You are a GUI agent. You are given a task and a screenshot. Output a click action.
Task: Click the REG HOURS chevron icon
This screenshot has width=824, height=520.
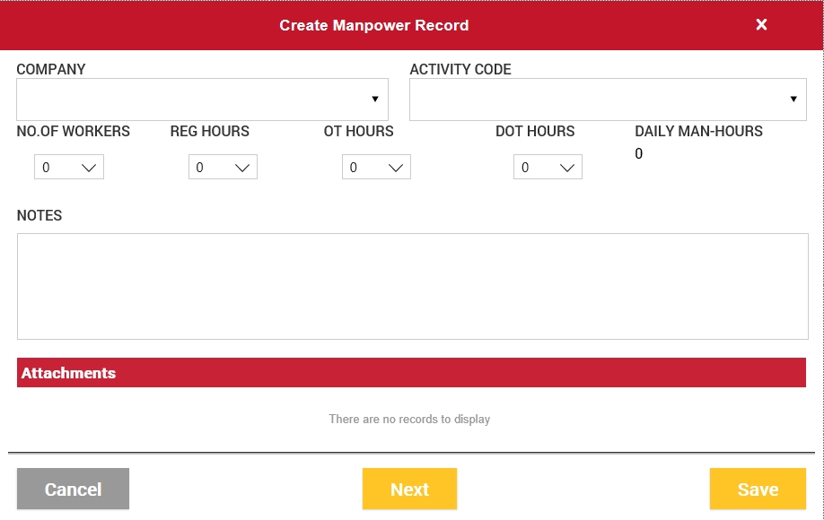coord(242,168)
